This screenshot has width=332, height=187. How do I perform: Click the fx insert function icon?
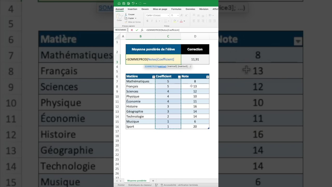[142, 30]
